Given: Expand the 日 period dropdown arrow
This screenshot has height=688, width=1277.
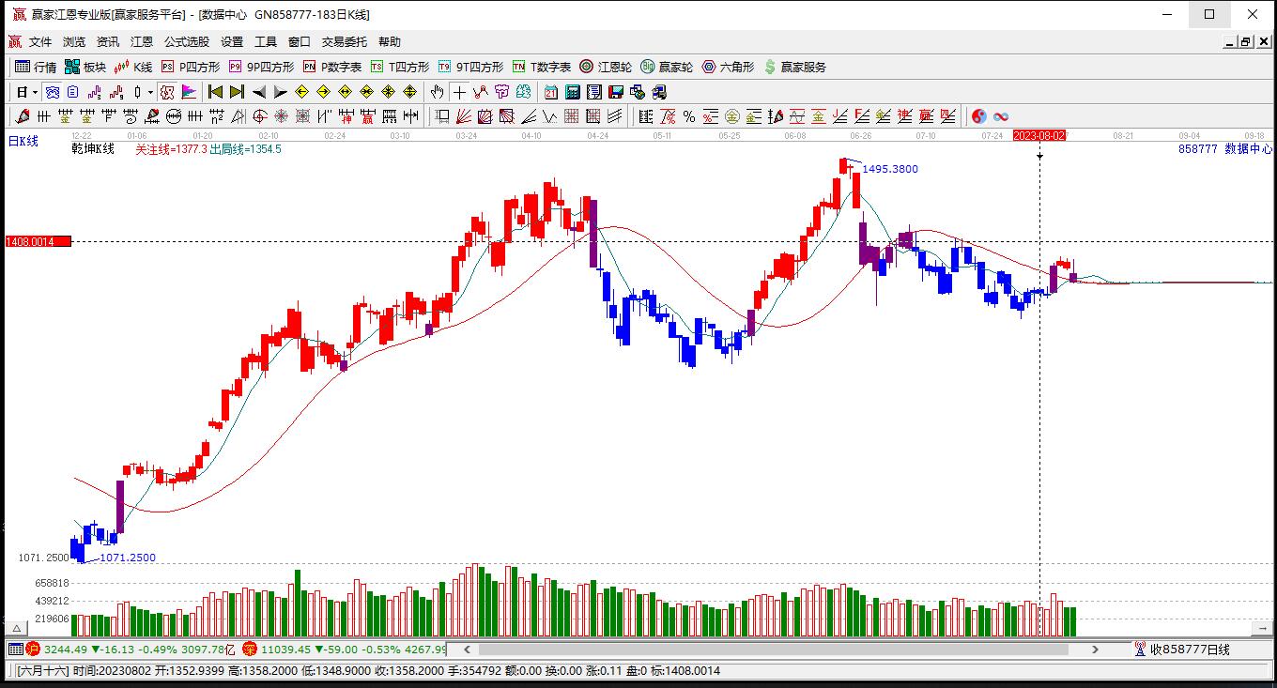Looking at the screenshot, I should pyautogui.click(x=35, y=92).
